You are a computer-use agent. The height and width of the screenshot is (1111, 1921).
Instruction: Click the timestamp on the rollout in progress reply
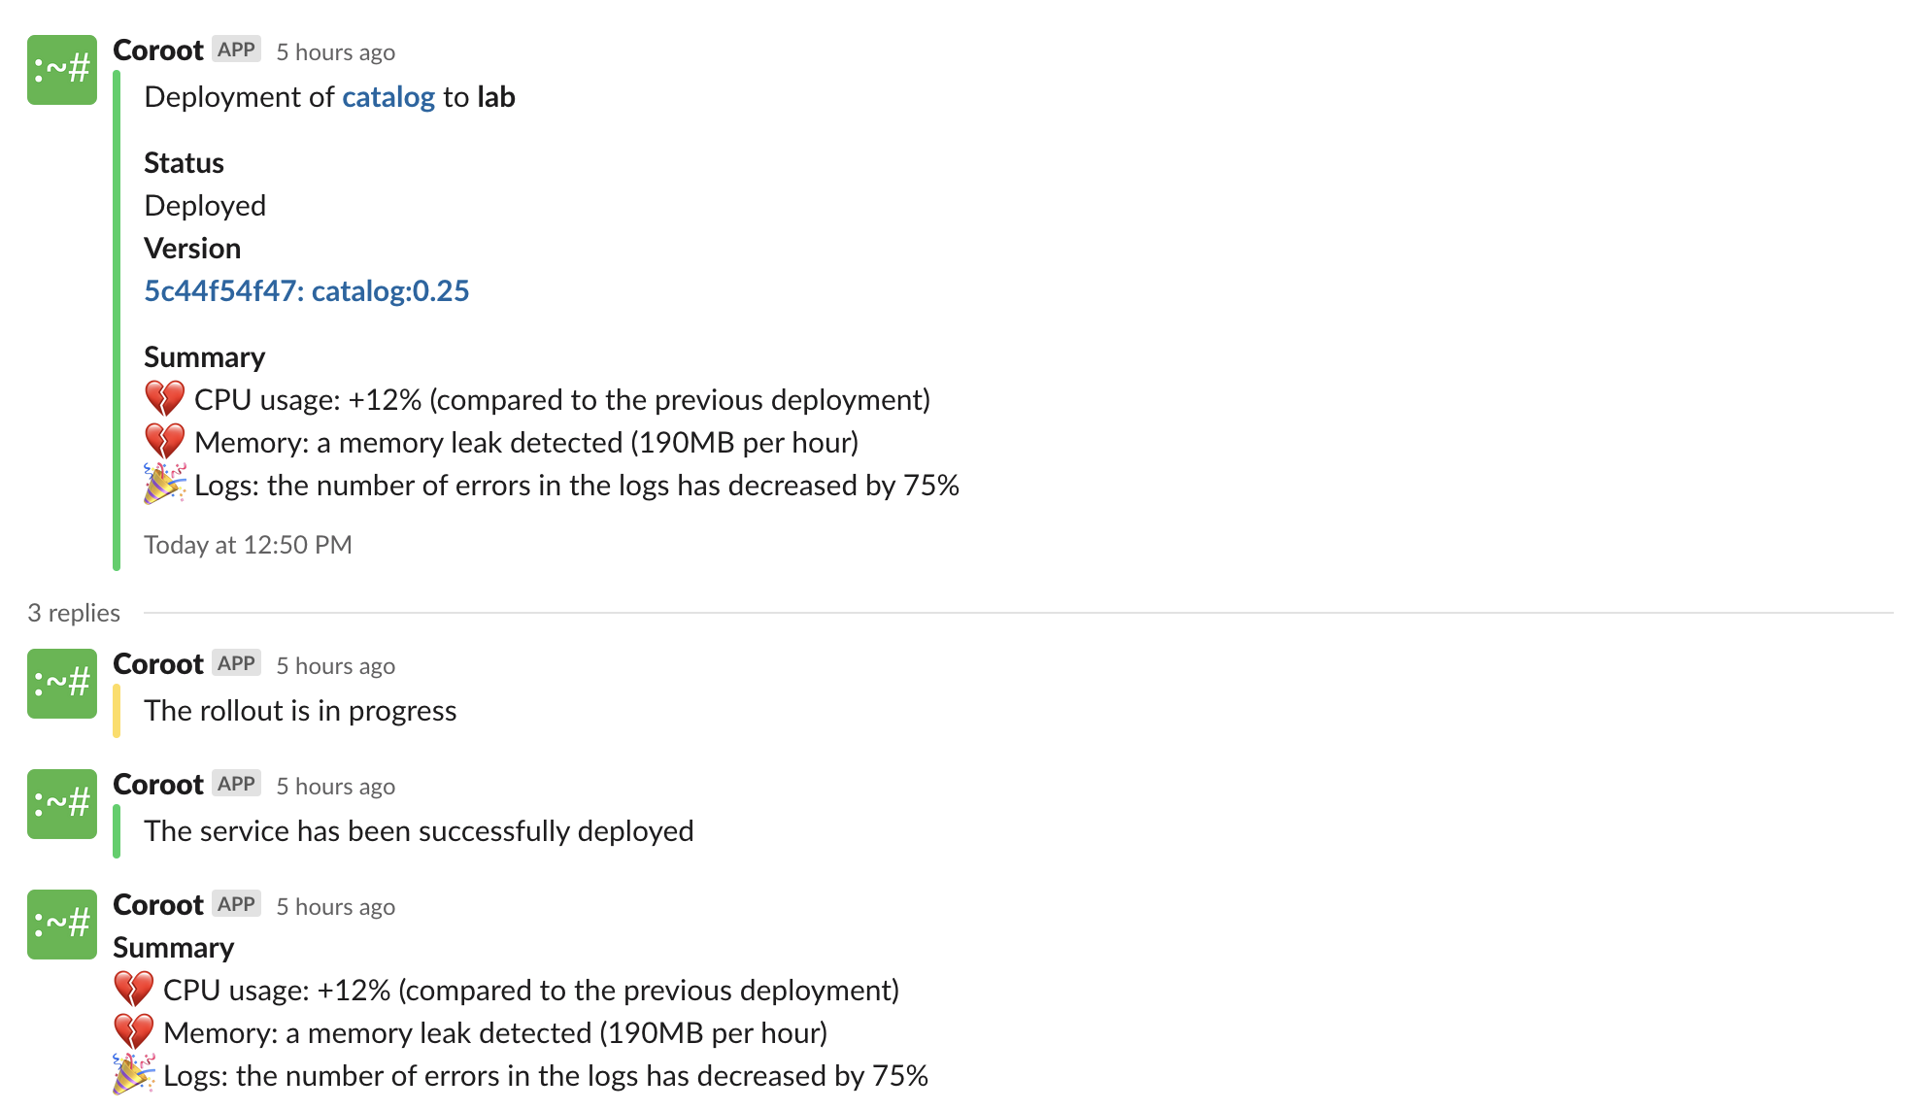coord(335,666)
